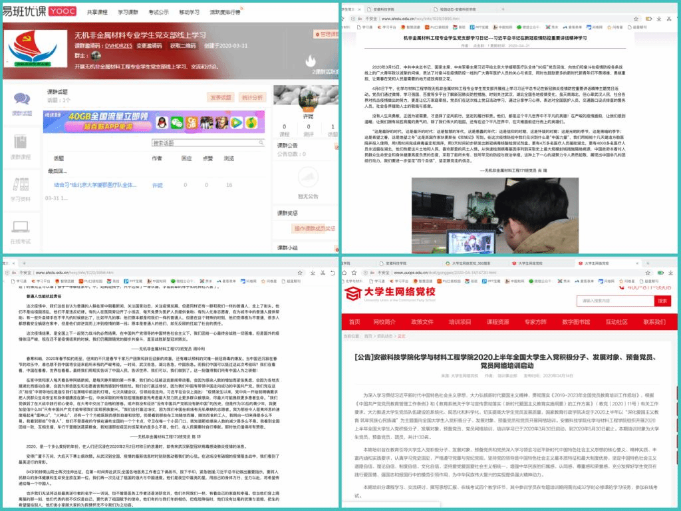The image size is (681, 511).
Task: Open the topic link 结合习'给北京大学援鄂医疗队全体...
Action: [96, 185]
